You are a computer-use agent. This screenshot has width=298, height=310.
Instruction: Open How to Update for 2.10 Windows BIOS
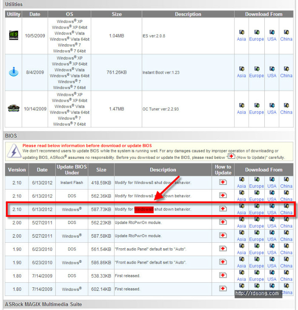tap(223, 209)
